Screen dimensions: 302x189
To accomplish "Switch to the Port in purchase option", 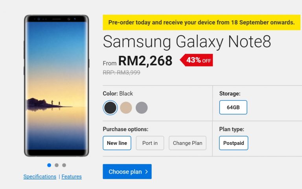I will (x=150, y=143).
